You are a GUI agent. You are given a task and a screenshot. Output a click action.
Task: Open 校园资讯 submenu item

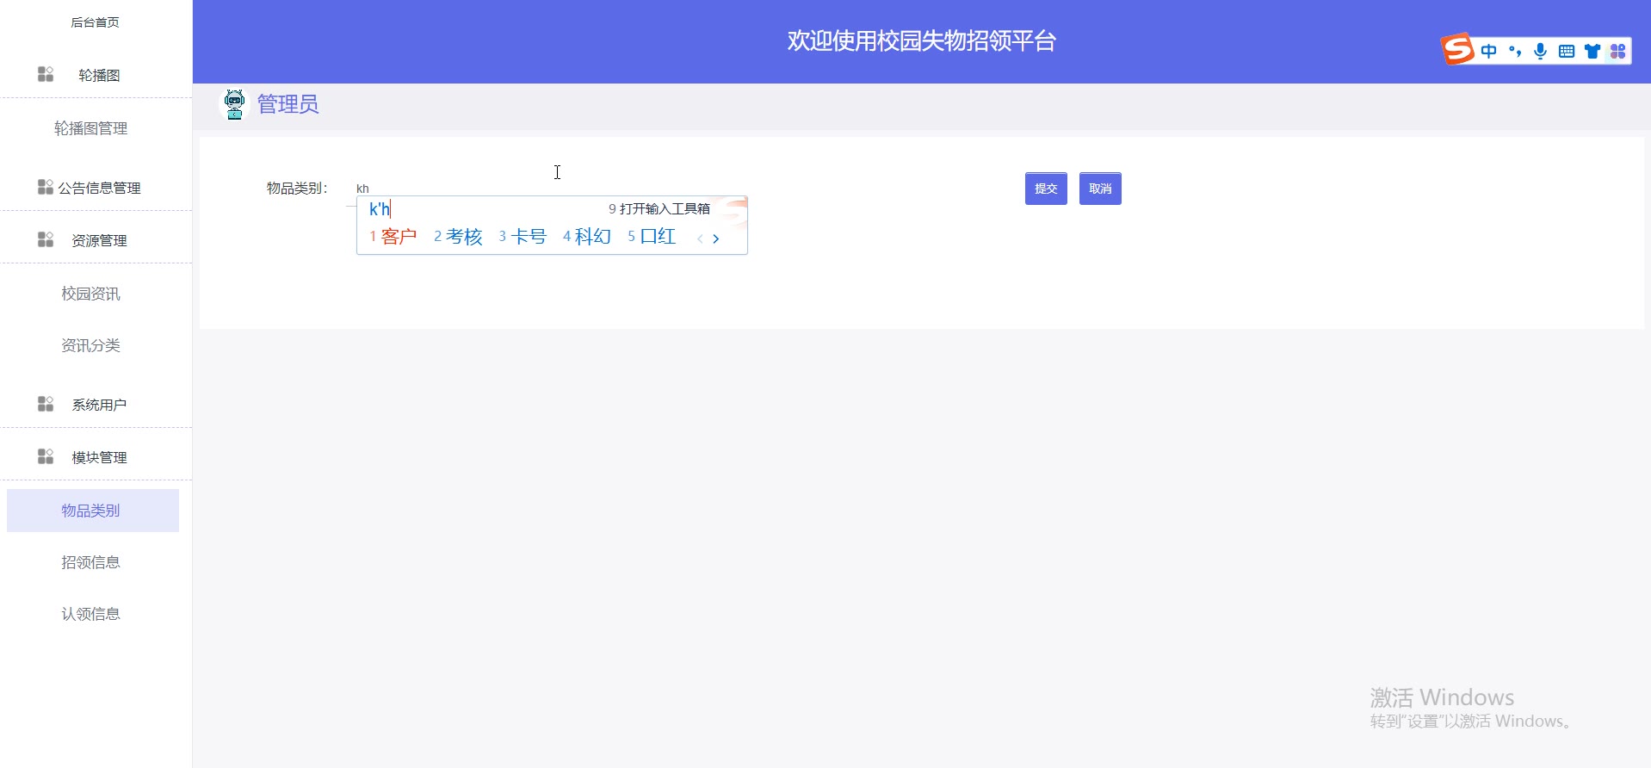[x=90, y=294]
